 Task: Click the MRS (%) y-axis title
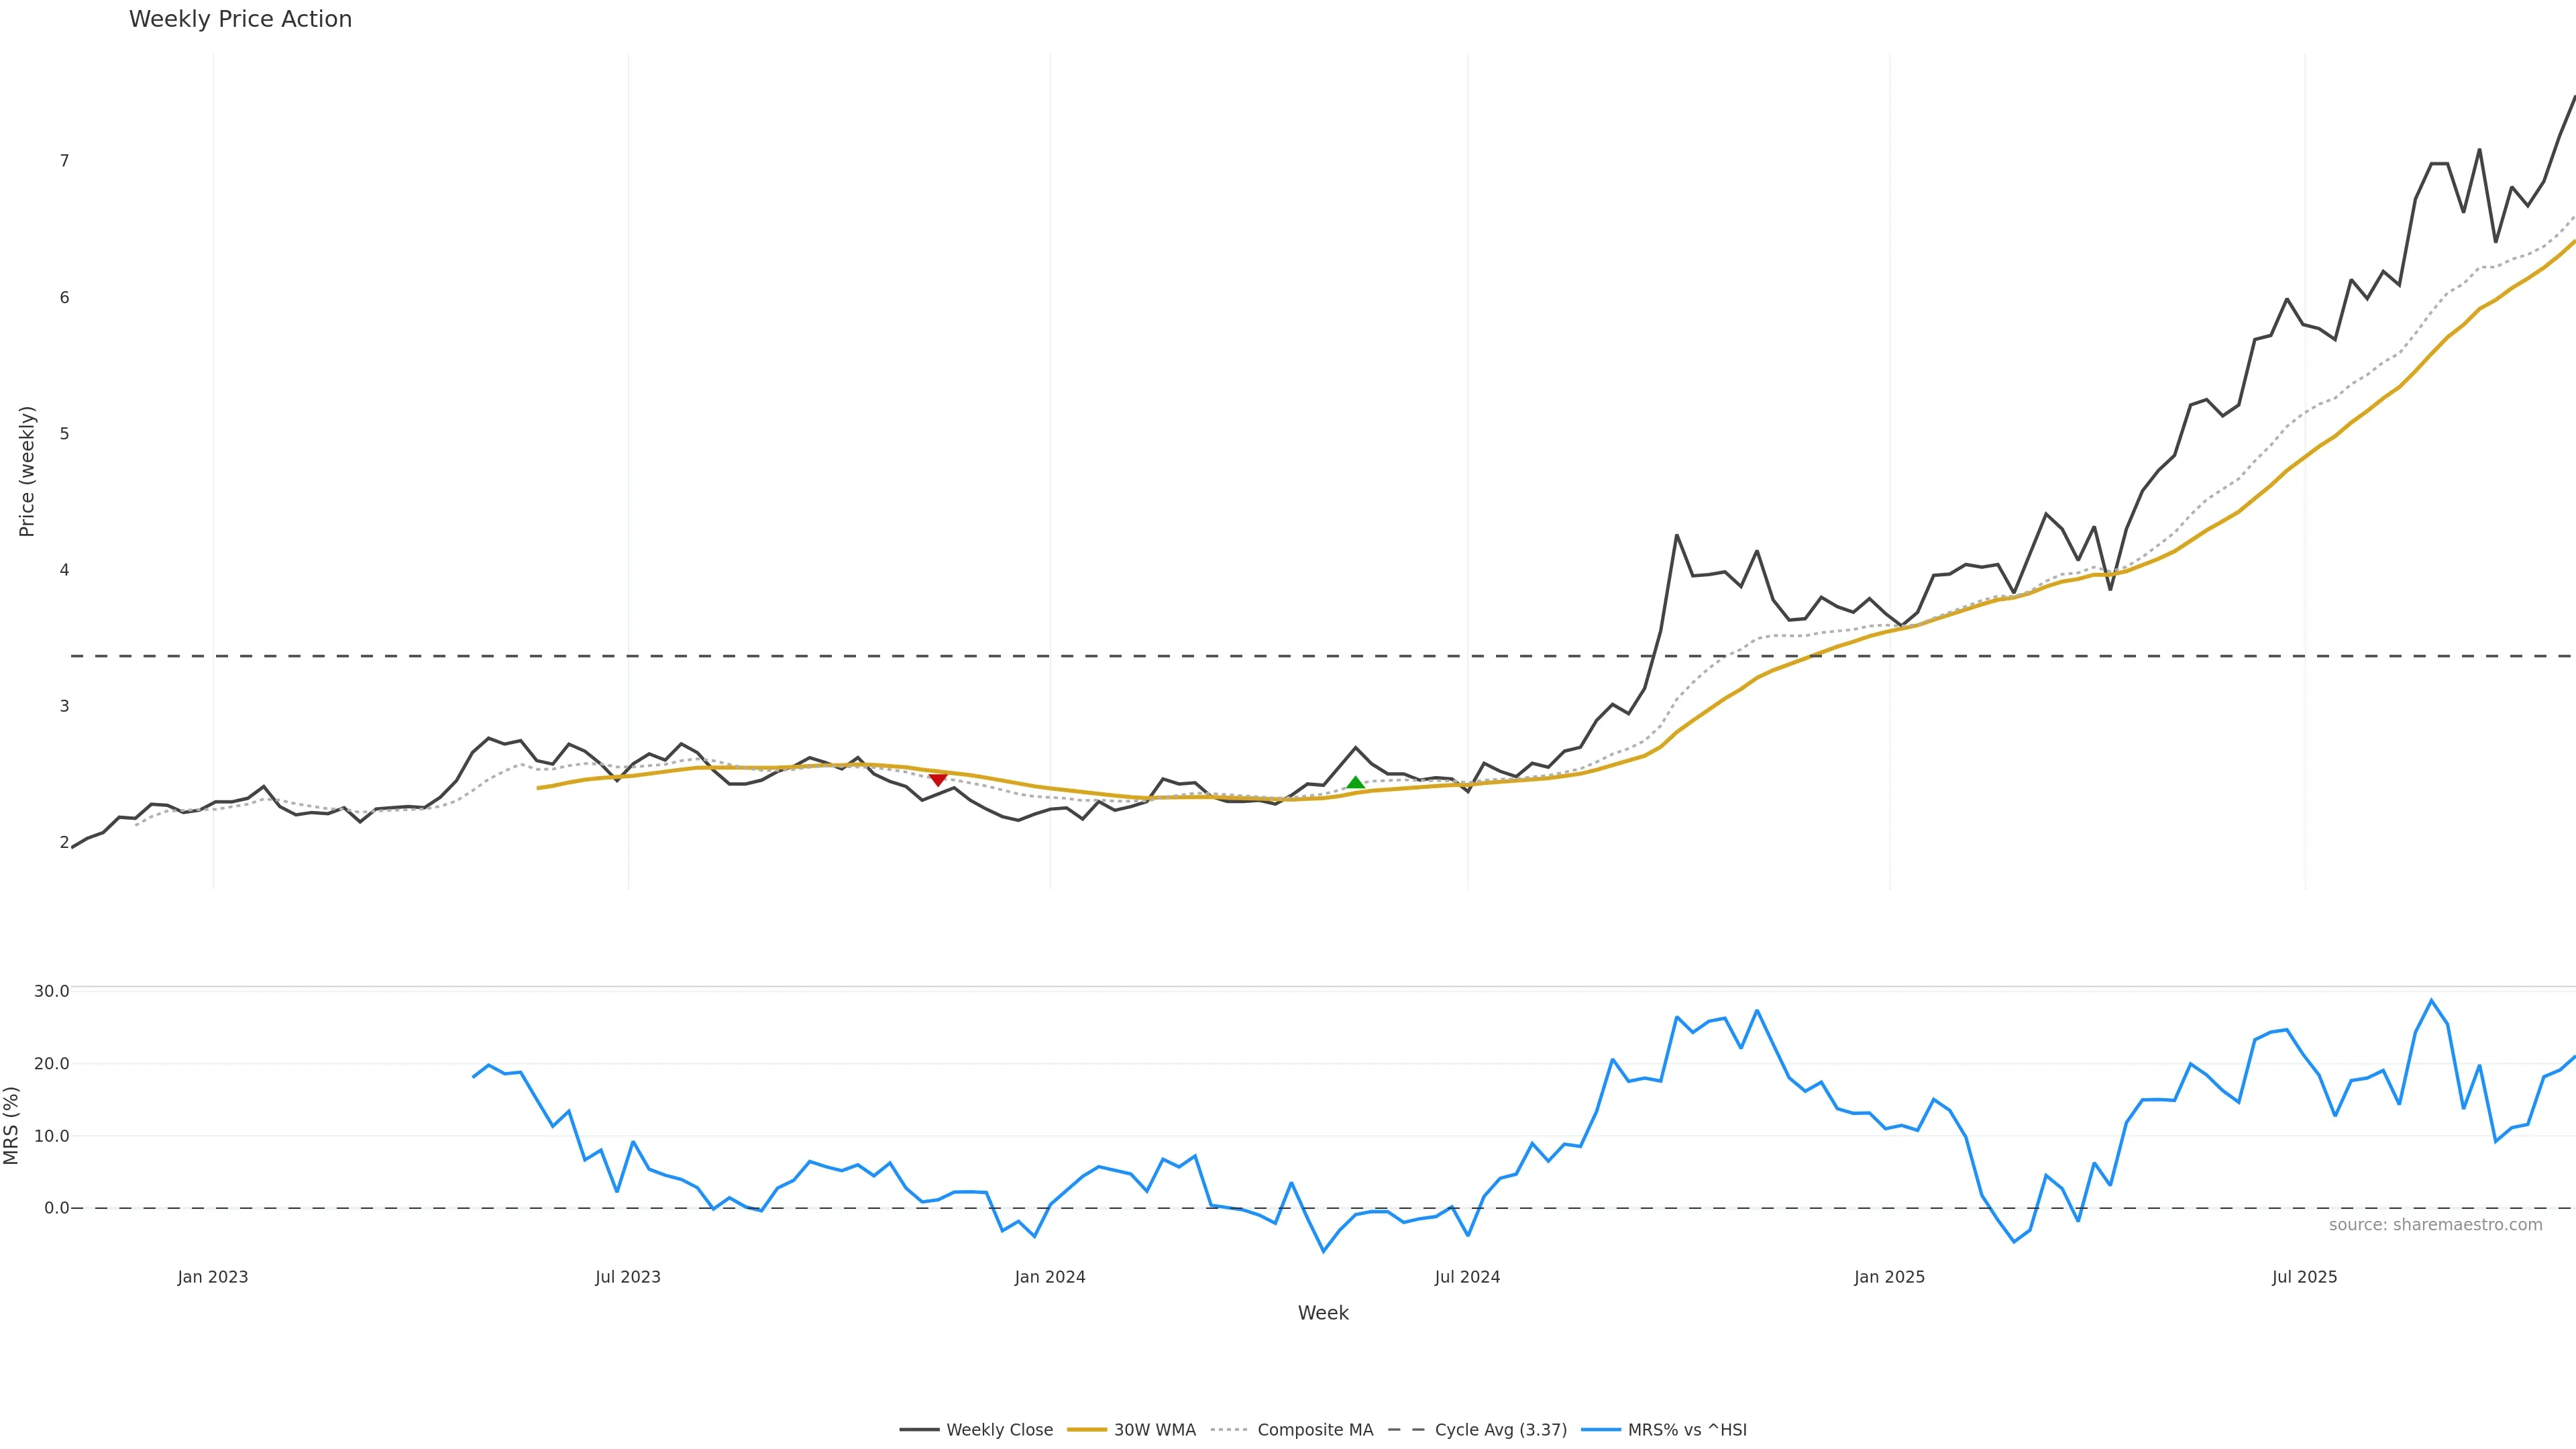(12, 1125)
